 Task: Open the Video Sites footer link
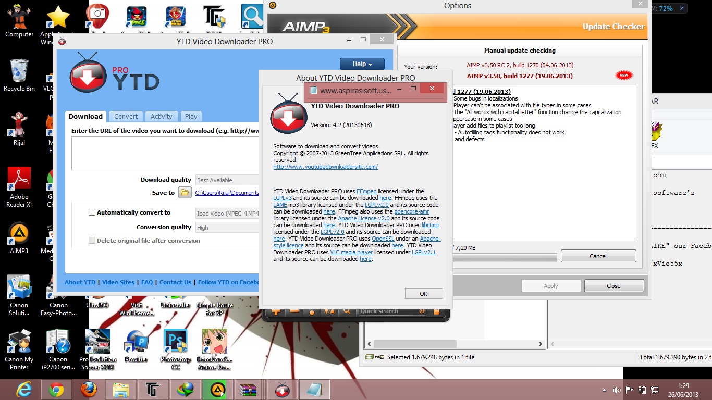pos(118,282)
